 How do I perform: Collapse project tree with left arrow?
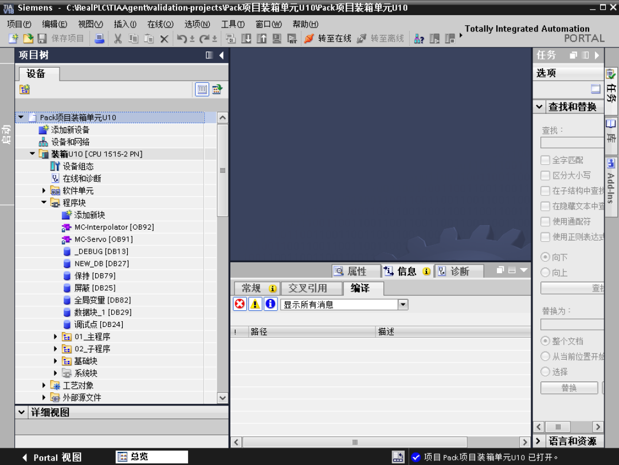pyautogui.click(x=221, y=55)
